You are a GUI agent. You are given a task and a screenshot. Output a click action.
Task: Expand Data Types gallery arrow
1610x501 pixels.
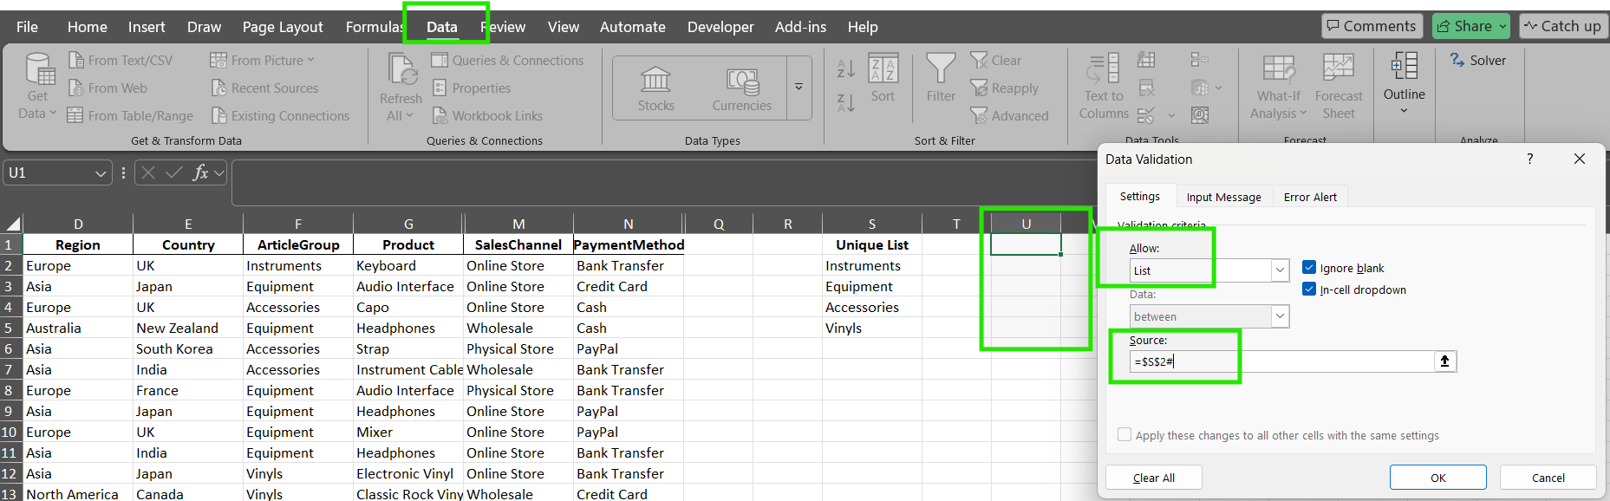[798, 88]
